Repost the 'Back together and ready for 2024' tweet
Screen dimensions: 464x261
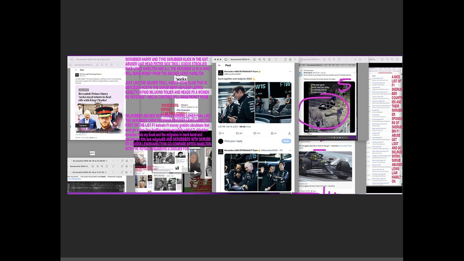(x=237, y=133)
